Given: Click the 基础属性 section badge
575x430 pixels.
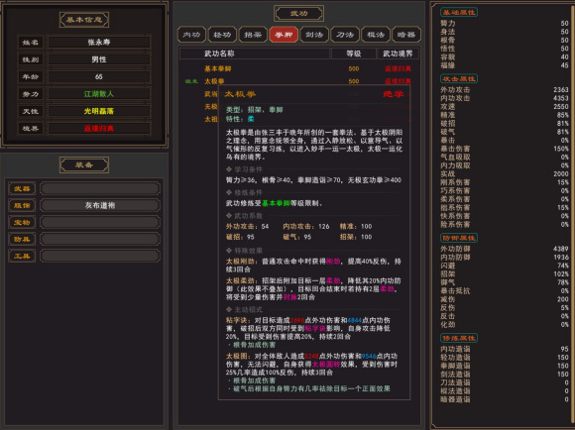Looking at the screenshot, I should [458, 12].
